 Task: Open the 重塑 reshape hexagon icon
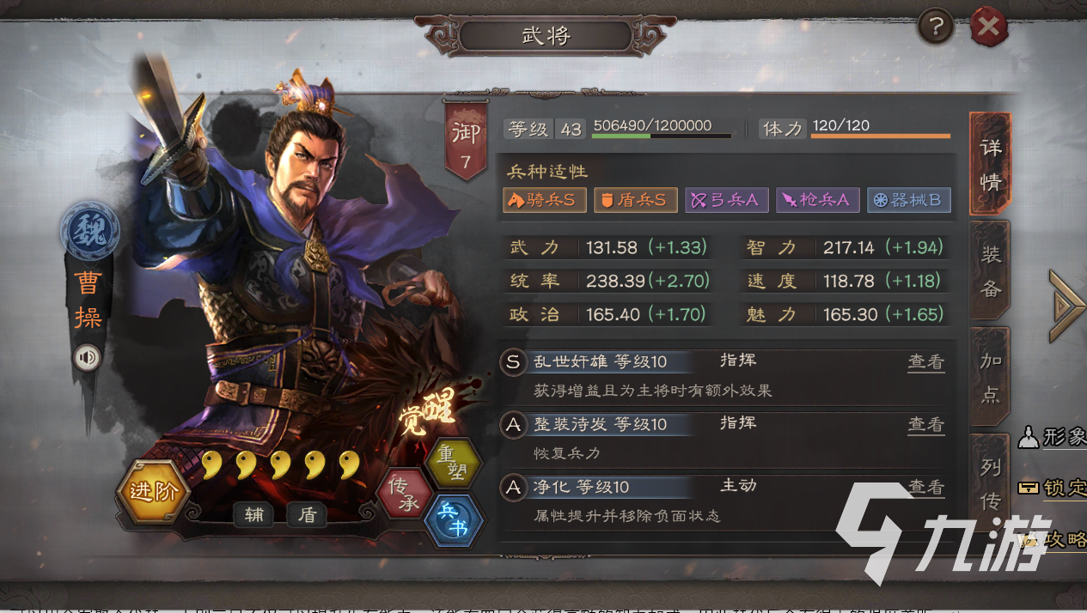point(454,464)
